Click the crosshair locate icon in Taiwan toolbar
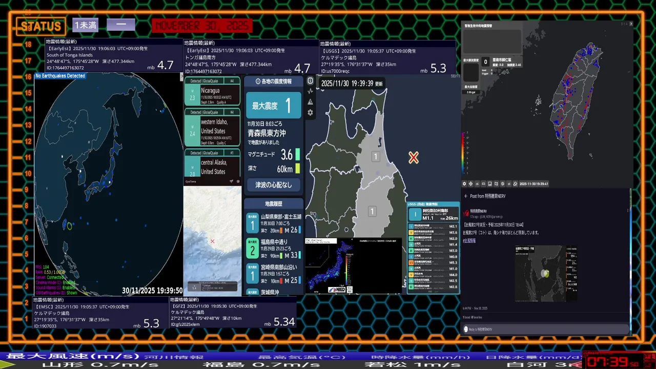The image size is (656, 369). tap(470, 184)
